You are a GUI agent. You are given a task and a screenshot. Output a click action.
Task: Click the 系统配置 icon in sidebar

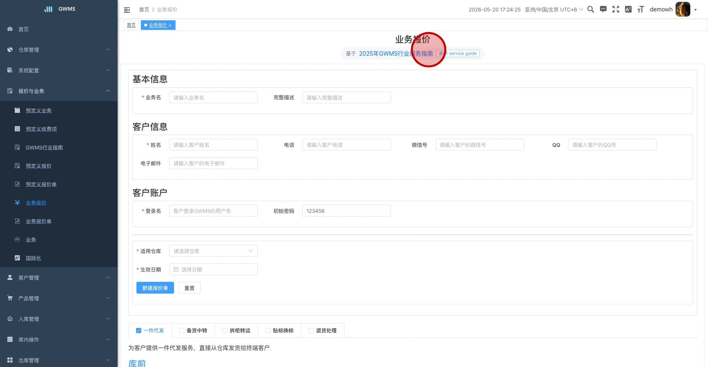[10, 70]
